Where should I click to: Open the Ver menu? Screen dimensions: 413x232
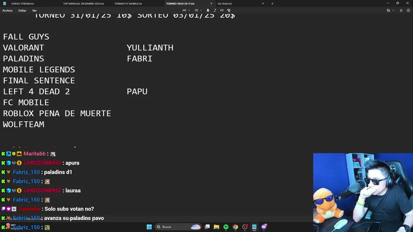(x=34, y=11)
